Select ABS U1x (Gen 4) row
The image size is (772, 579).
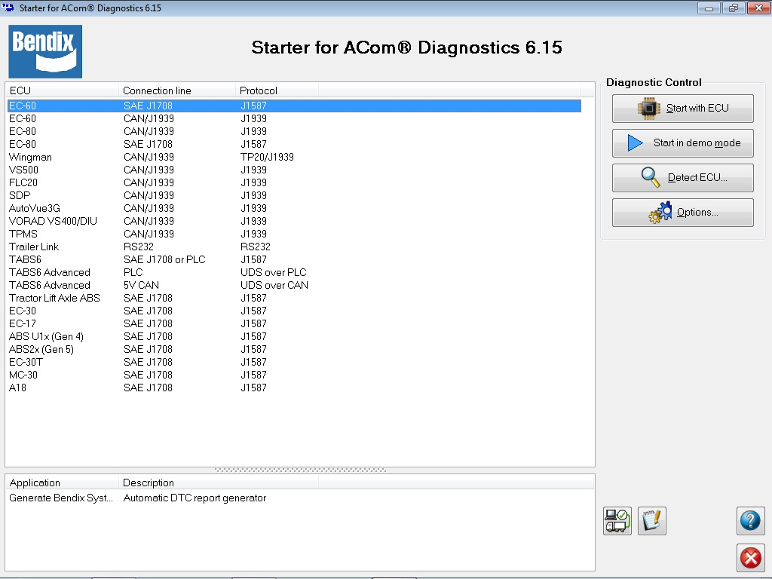click(x=295, y=336)
